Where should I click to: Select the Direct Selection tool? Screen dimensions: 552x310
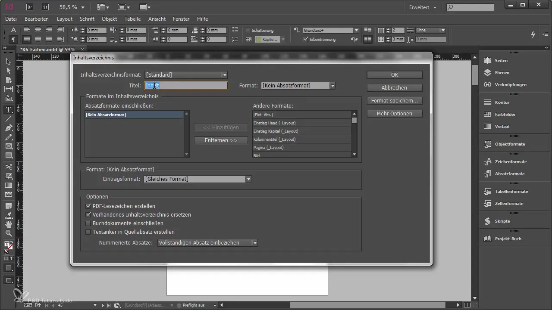8,70
